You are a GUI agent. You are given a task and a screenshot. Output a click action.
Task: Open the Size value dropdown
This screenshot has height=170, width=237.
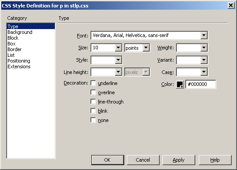click(118, 48)
